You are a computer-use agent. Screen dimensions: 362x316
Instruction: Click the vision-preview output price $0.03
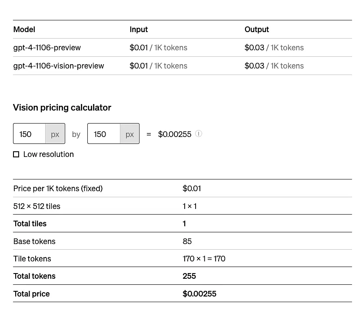(x=254, y=65)
